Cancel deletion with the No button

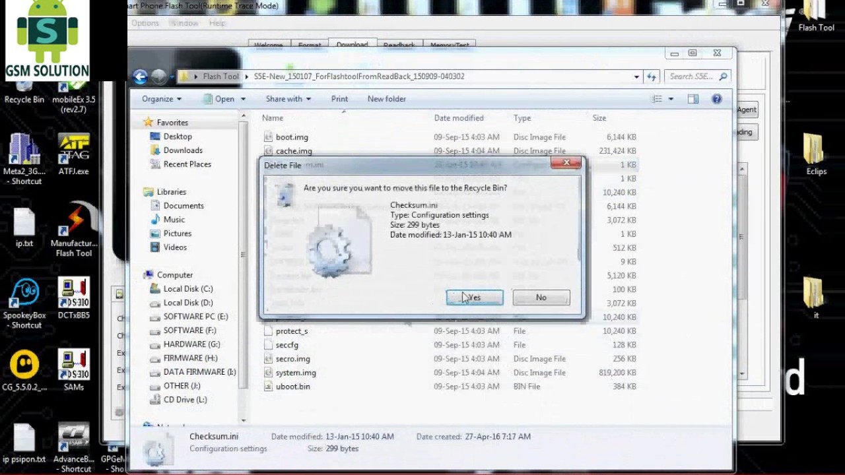pos(541,298)
